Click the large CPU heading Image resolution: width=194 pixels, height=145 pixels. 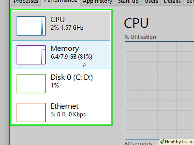[x=136, y=23]
